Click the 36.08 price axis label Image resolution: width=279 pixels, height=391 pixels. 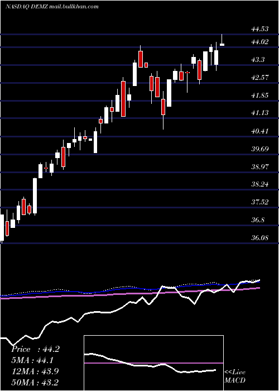(260, 237)
